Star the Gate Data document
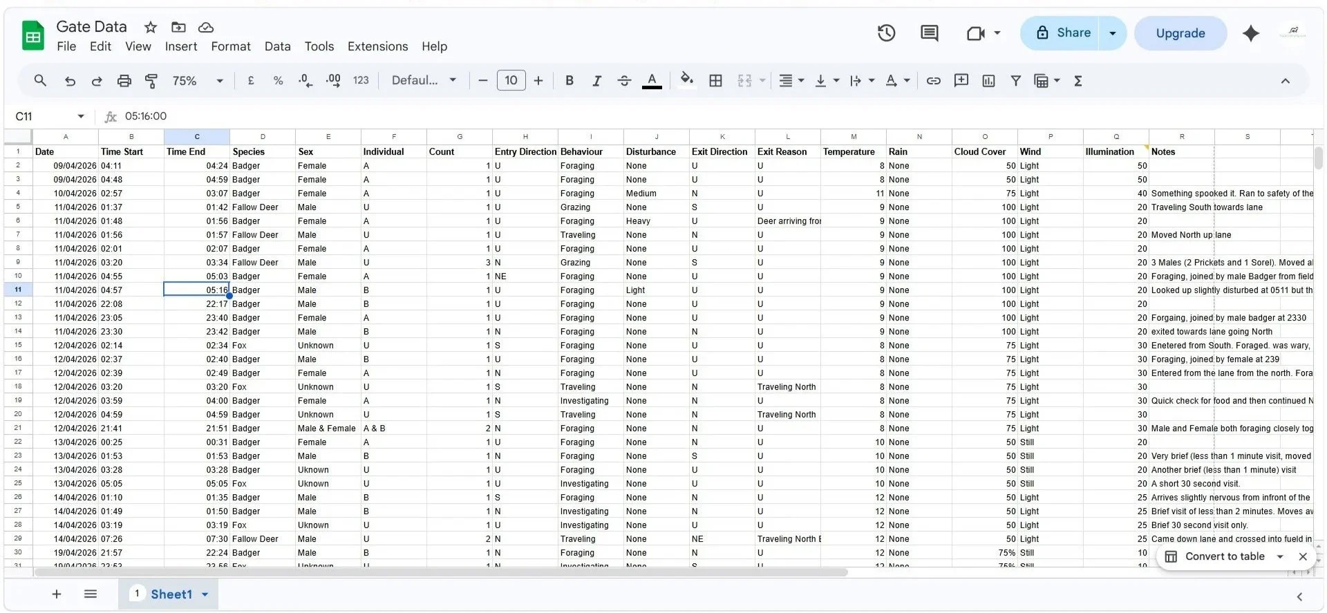The width and height of the screenshot is (1327, 613). click(150, 27)
